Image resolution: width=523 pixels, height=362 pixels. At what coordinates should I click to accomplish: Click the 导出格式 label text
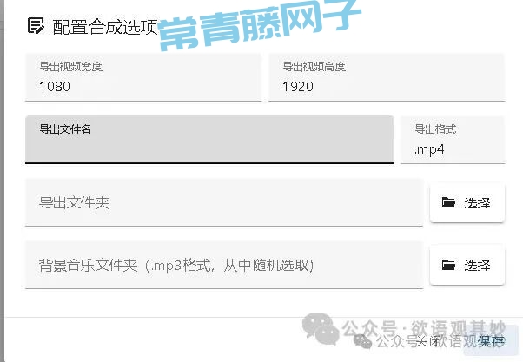tap(435, 129)
